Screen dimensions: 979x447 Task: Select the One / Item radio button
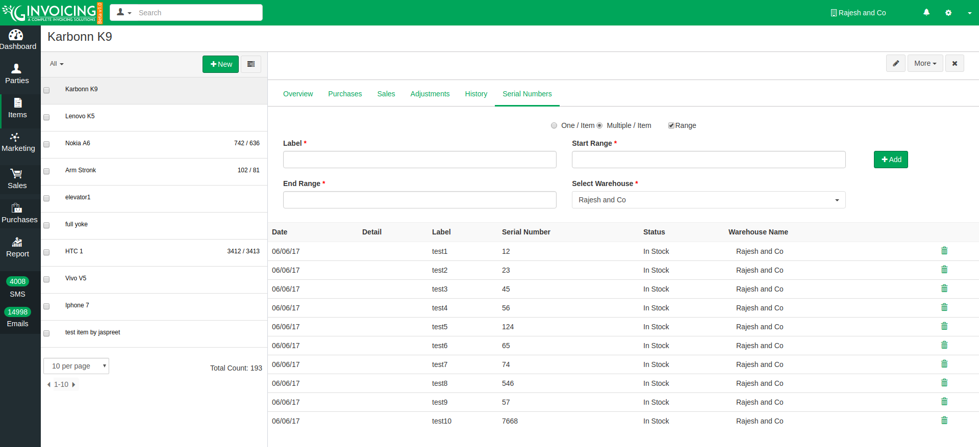point(554,125)
